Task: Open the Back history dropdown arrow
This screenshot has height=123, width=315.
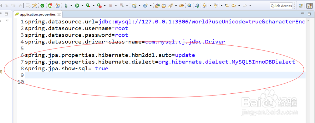Action: (x=239, y=6)
